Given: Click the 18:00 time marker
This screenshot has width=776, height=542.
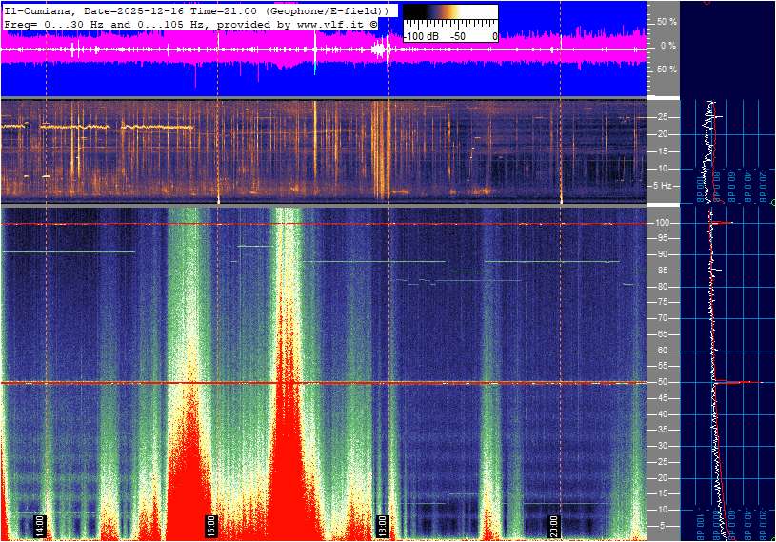Looking at the screenshot, I should coord(383,525).
